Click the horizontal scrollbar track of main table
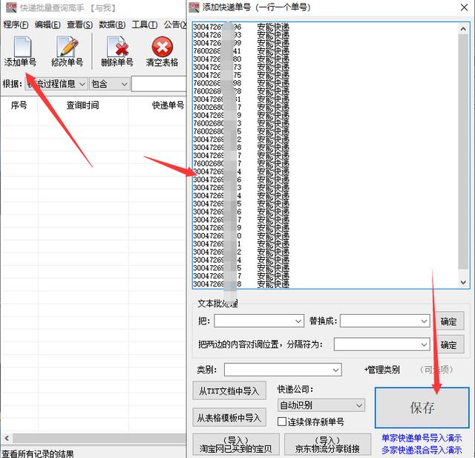The width and height of the screenshot is (475, 458). click(x=99, y=438)
